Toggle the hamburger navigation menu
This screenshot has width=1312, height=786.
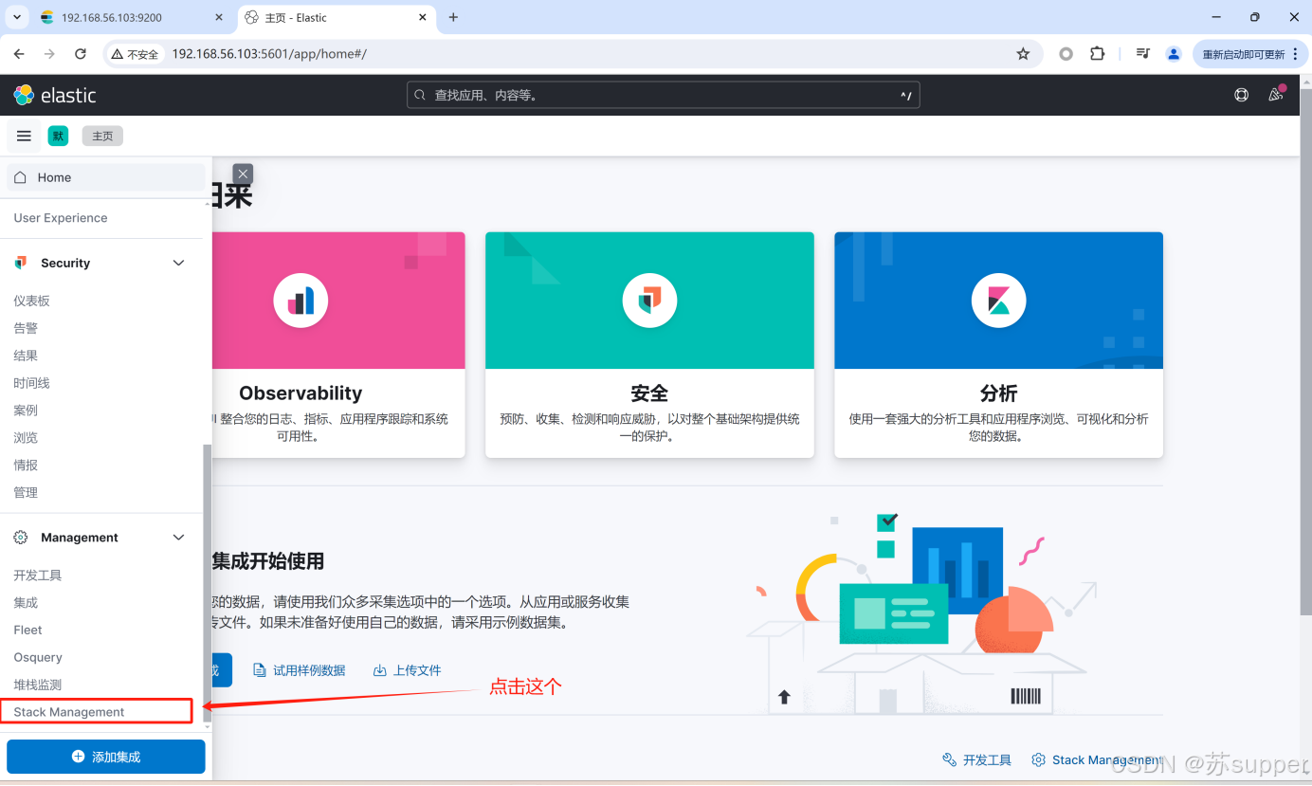[25, 136]
